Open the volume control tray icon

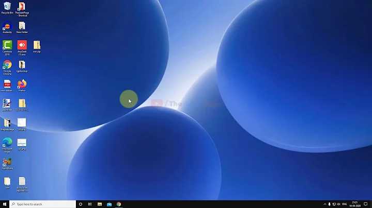[x=338, y=204]
